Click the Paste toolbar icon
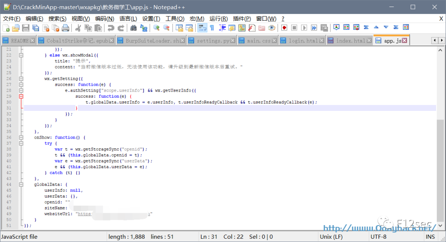The height and width of the screenshot is (242, 446). (98, 28)
